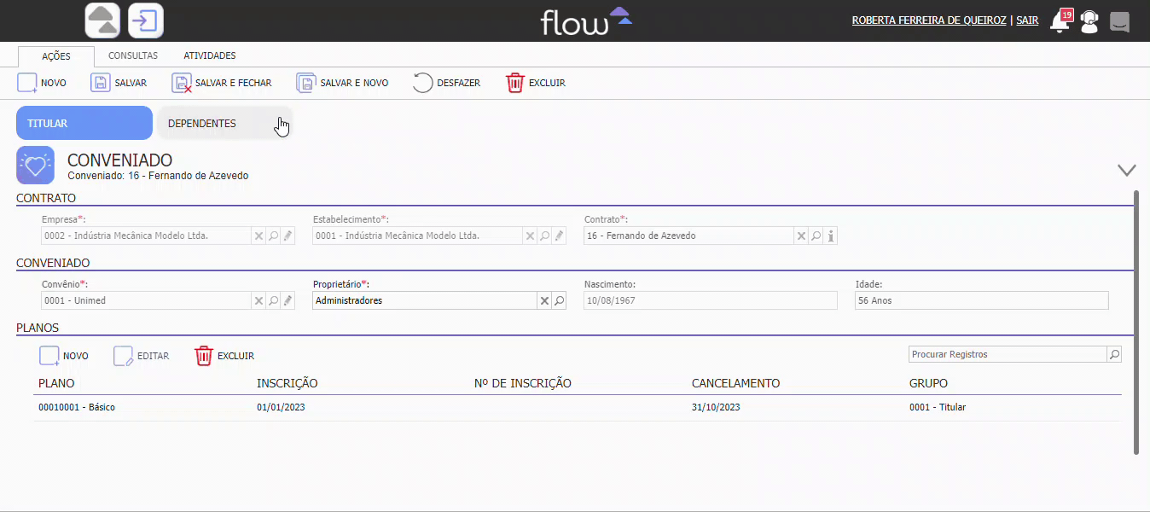This screenshot has width=1150, height=512.
Task: Switch to the CONSULTAS tab
Action: 133,55
